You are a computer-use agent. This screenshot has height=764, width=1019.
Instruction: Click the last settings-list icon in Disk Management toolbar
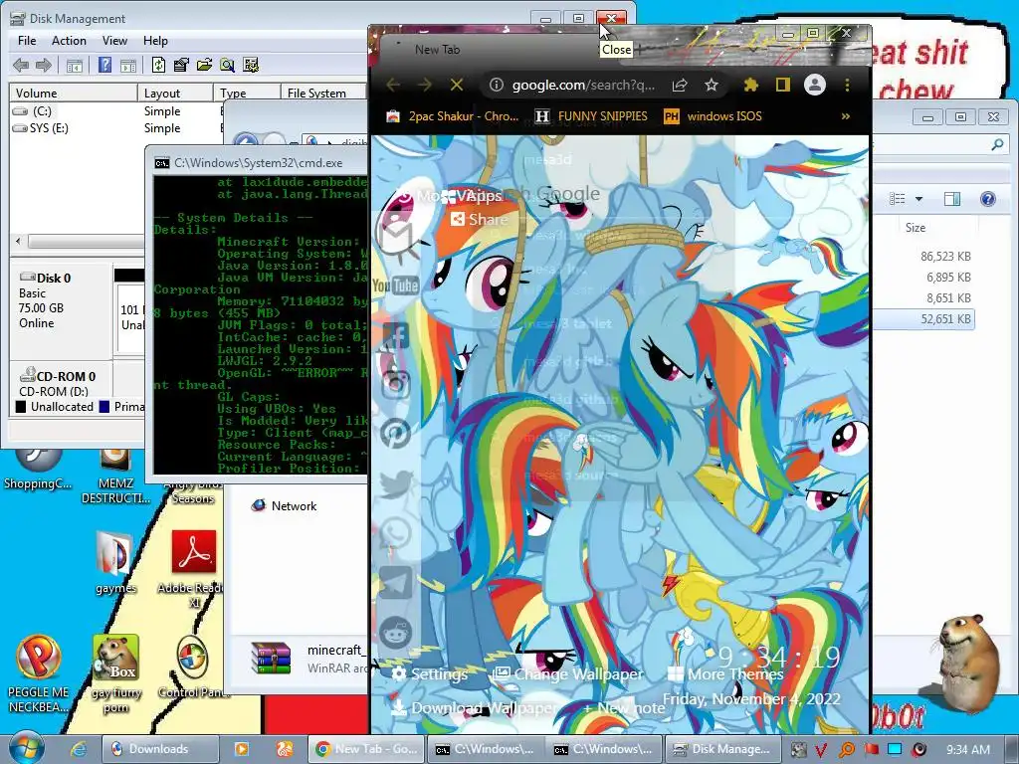click(250, 65)
